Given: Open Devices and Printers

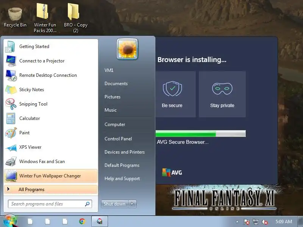Looking at the screenshot, I should click(x=125, y=152).
